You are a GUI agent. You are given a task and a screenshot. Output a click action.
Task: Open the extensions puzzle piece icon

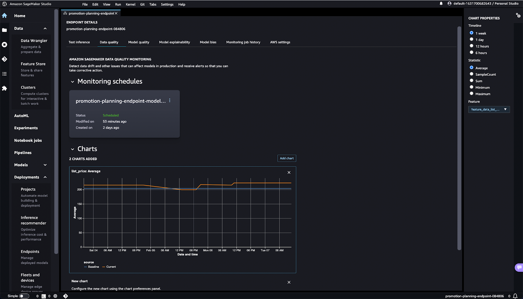click(5, 88)
